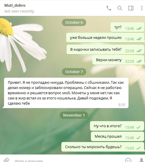Select the message 'уже больше недели прошло'

click(105, 38)
